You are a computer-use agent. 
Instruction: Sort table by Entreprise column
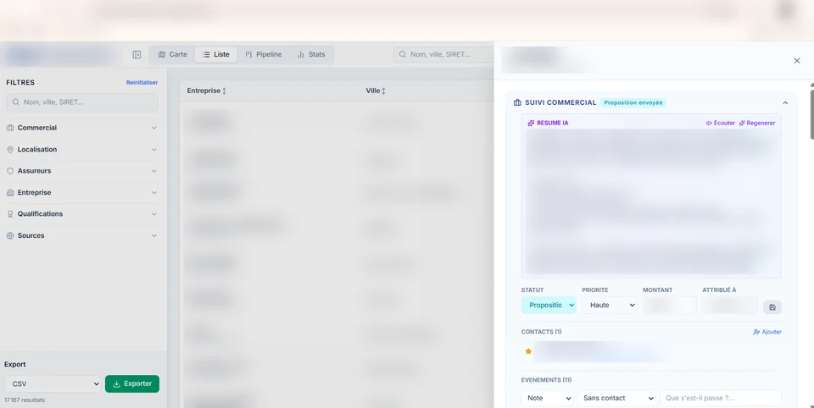point(207,91)
